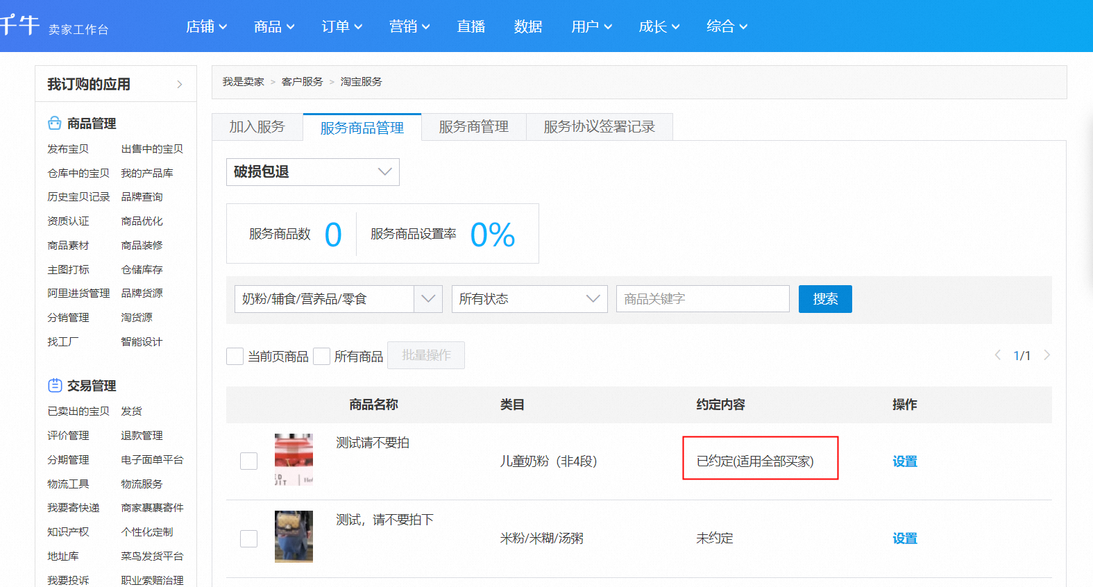Expand the 商品 top menu
Viewport: 1093px width, 587px height.
(x=274, y=26)
